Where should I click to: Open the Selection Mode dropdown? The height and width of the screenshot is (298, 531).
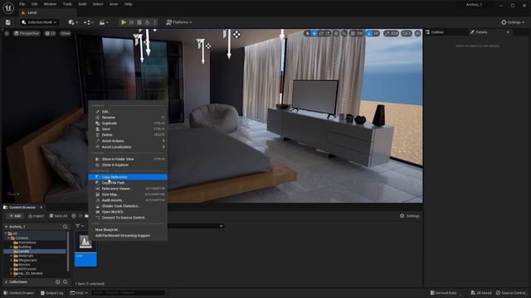[x=39, y=22]
